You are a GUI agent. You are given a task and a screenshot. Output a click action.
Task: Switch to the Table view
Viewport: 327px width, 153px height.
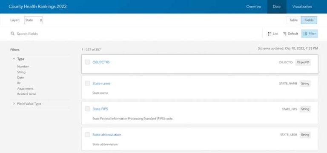[293, 20]
